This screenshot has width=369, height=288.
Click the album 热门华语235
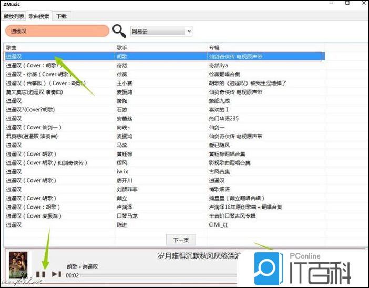tap(223, 119)
